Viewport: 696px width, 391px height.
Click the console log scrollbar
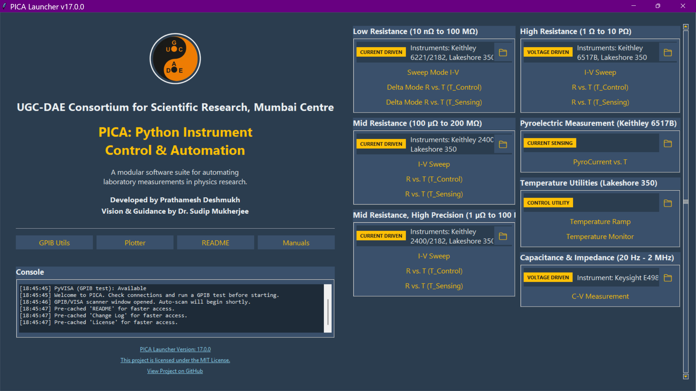[328, 311]
